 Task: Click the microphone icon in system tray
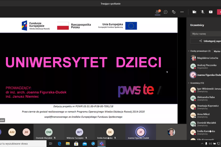click(x=206, y=144)
